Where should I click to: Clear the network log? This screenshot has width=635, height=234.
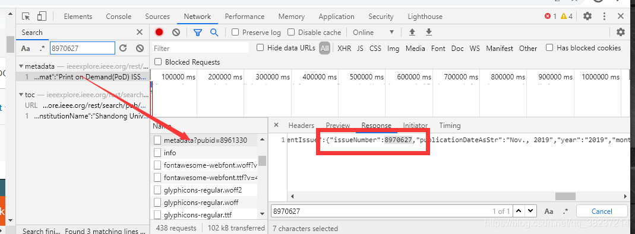point(176,33)
